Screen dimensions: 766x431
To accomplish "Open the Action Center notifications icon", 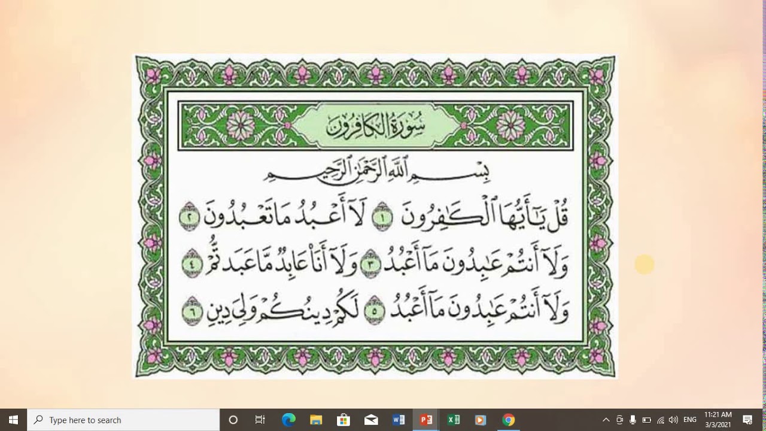I will click(x=747, y=420).
